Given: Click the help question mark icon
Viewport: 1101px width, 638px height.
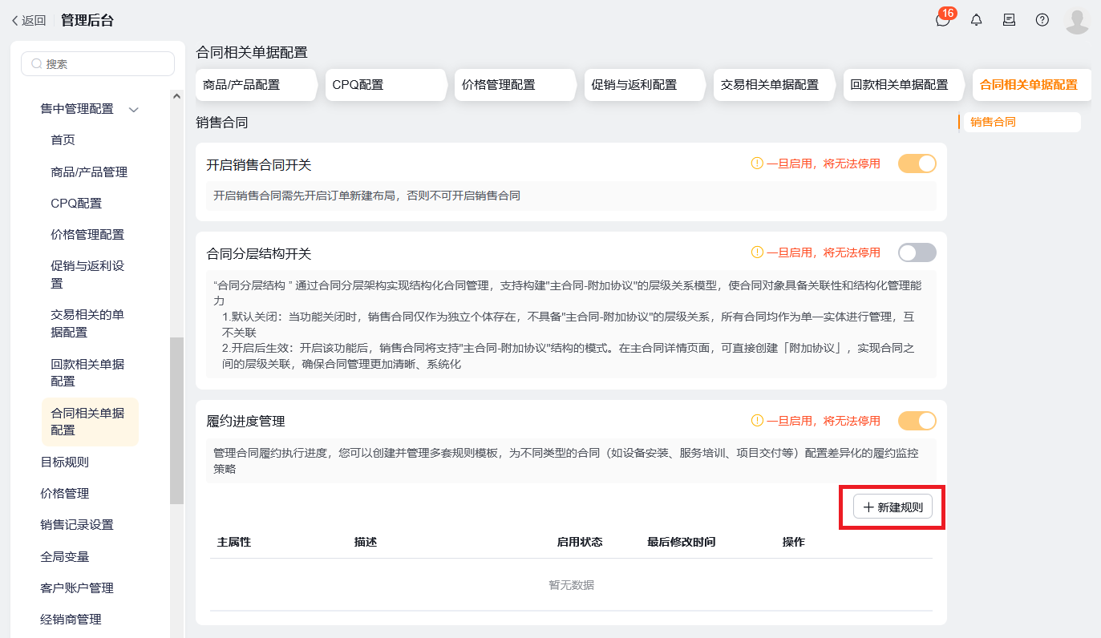Looking at the screenshot, I should (1042, 20).
